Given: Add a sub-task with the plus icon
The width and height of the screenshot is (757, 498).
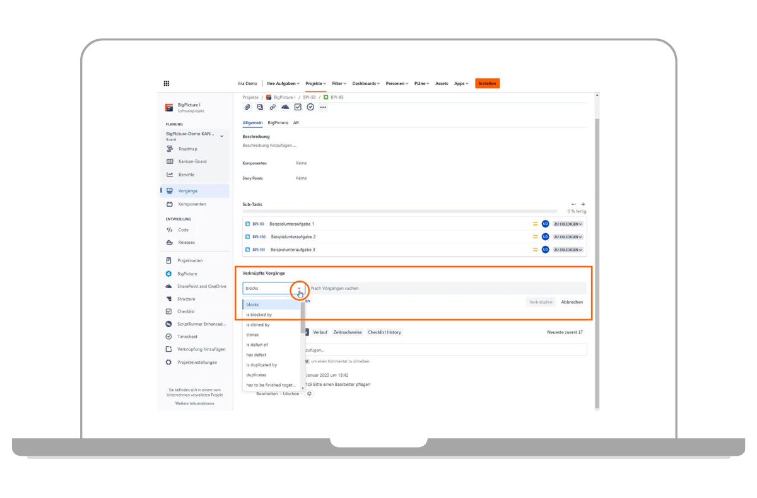Looking at the screenshot, I should click(x=583, y=204).
